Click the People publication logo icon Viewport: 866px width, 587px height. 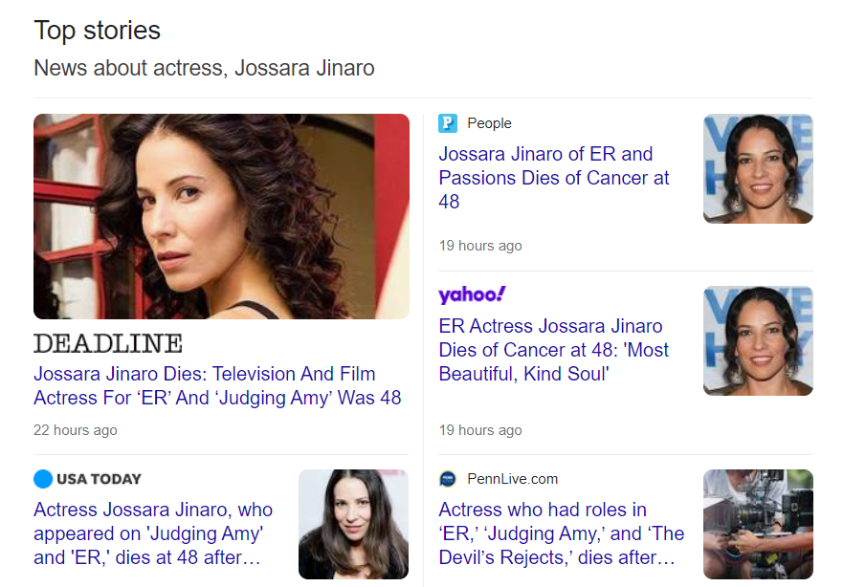448,123
